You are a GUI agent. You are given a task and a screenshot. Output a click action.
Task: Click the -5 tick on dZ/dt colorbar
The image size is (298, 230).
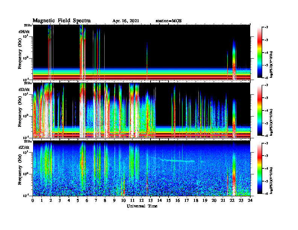coord(266,181)
